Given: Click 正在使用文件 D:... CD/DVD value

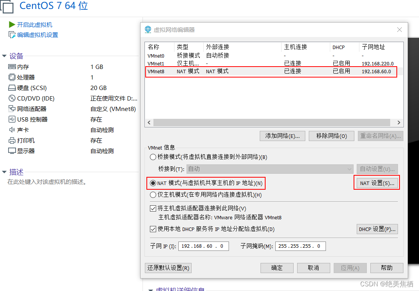Looking at the screenshot, I should [x=114, y=98].
